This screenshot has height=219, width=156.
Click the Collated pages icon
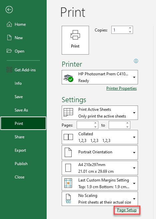68,137
